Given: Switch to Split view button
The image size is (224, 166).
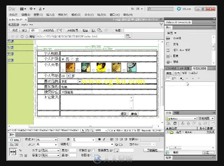Looking at the screenshot, I should tap(24, 30).
